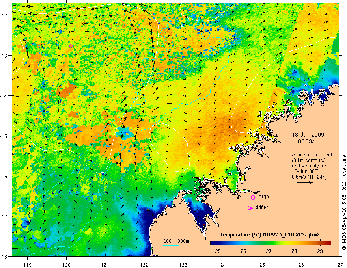Click the "(0.1m contours)" text
347x268 pixels.
pos(309,160)
